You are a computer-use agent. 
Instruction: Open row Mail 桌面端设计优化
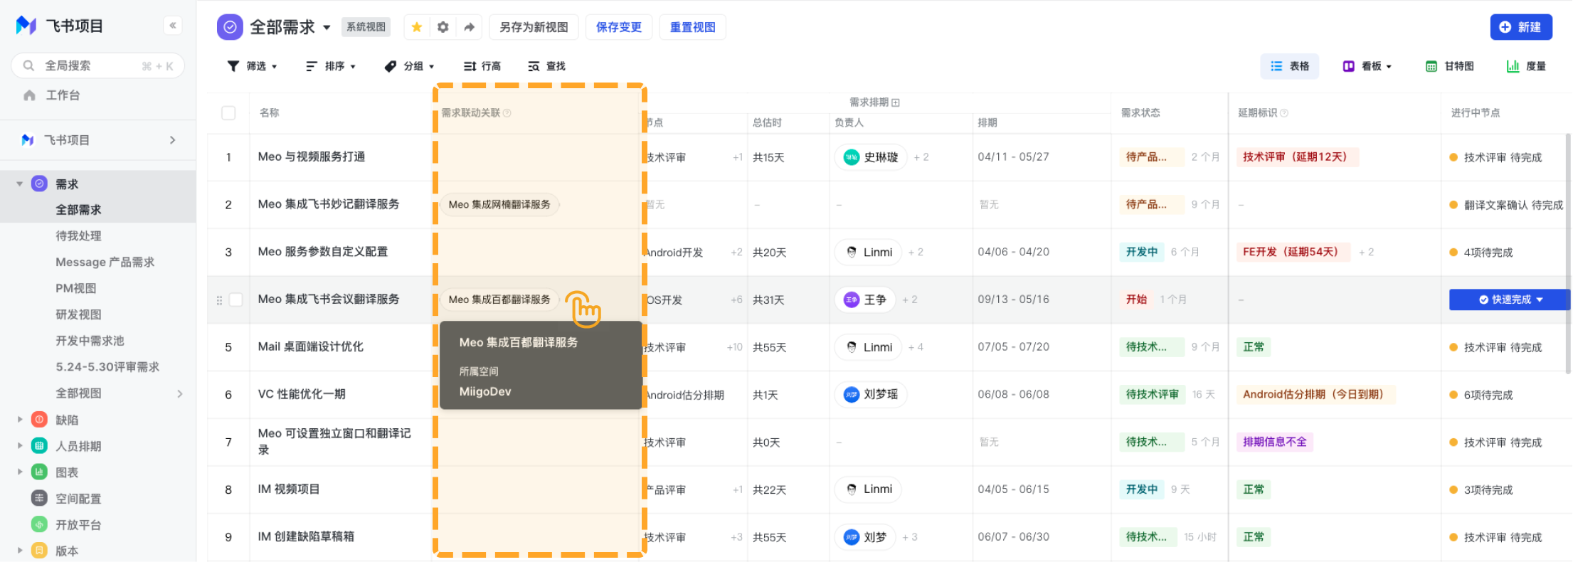tap(311, 346)
